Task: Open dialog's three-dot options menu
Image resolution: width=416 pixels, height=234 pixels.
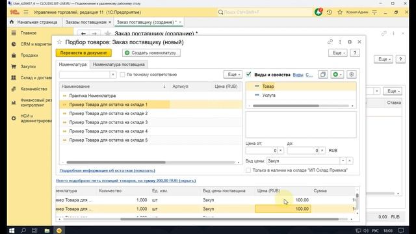Action: point(340,42)
